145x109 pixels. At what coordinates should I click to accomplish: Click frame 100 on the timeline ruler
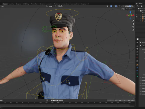click(x=40, y=103)
